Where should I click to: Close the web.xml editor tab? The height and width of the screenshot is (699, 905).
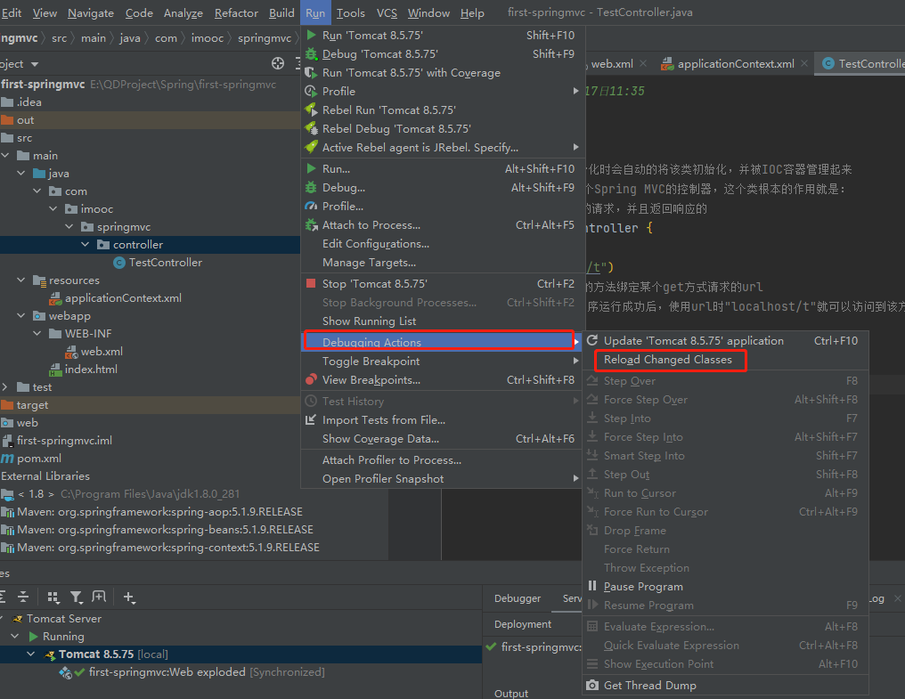click(643, 63)
